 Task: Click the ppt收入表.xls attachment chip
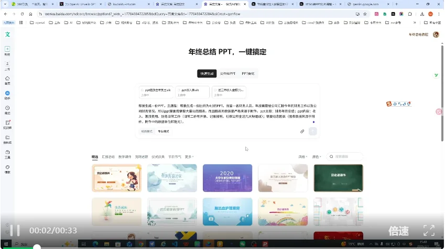click(x=192, y=92)
